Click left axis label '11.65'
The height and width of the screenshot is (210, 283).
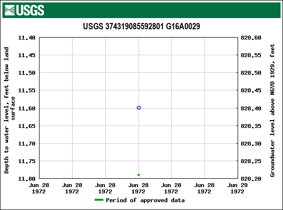pyautogui.click(x=27, y=126)
